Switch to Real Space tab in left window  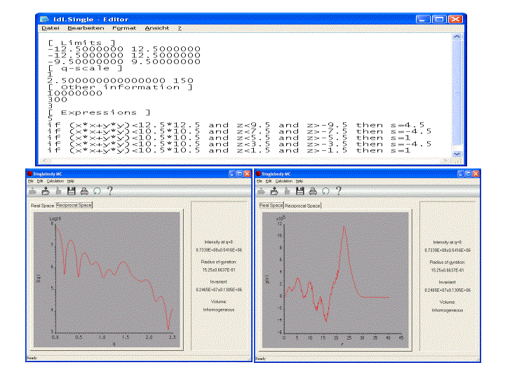pos(43,205)
